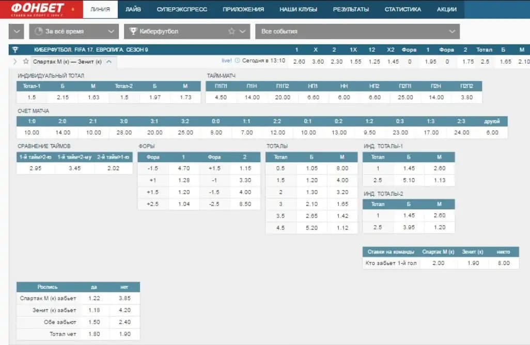Select П1П1 half-match odds 4.50
The height and width of the screenshot is (345, 530).
point(221,97)
